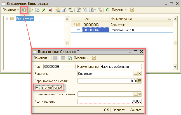Toggle the hierarchical view toolbar button
The height and width of the screenshot is (115, 181).
tap(58, 10)
